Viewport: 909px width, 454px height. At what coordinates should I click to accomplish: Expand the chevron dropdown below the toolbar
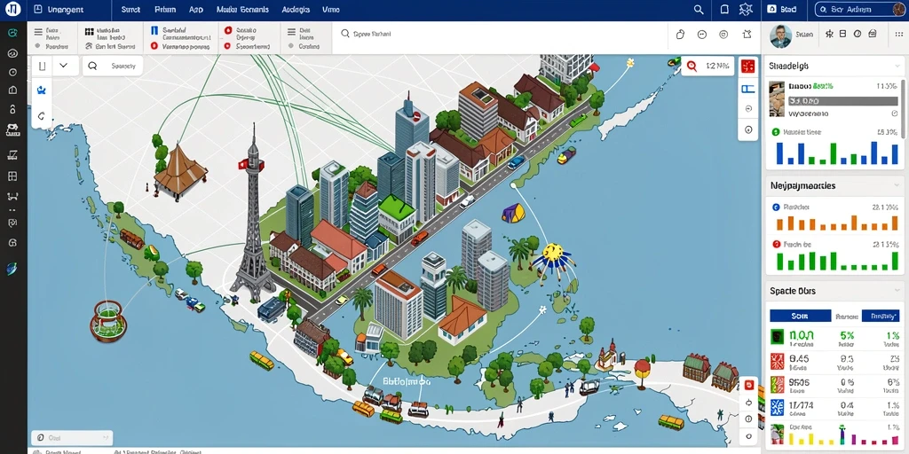coord(64,66)
